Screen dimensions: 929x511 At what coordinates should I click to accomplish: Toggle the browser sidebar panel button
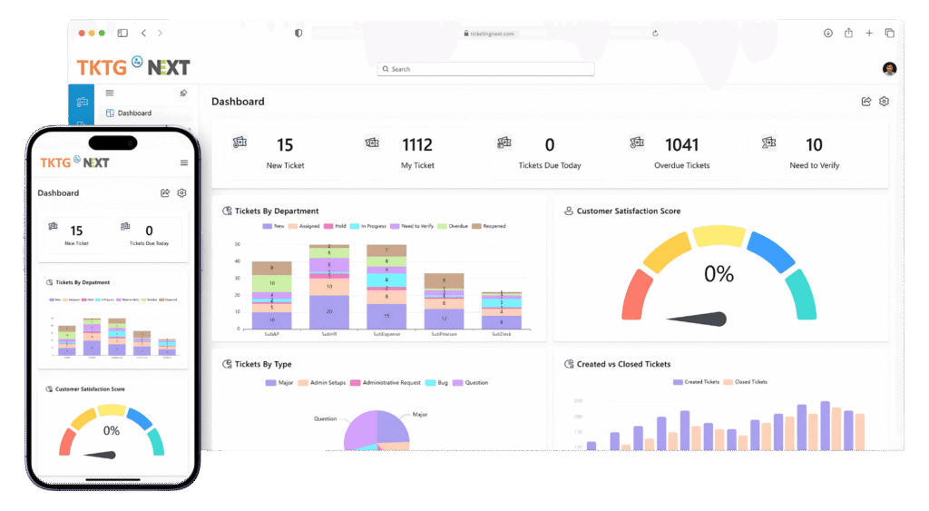(122, 33)
